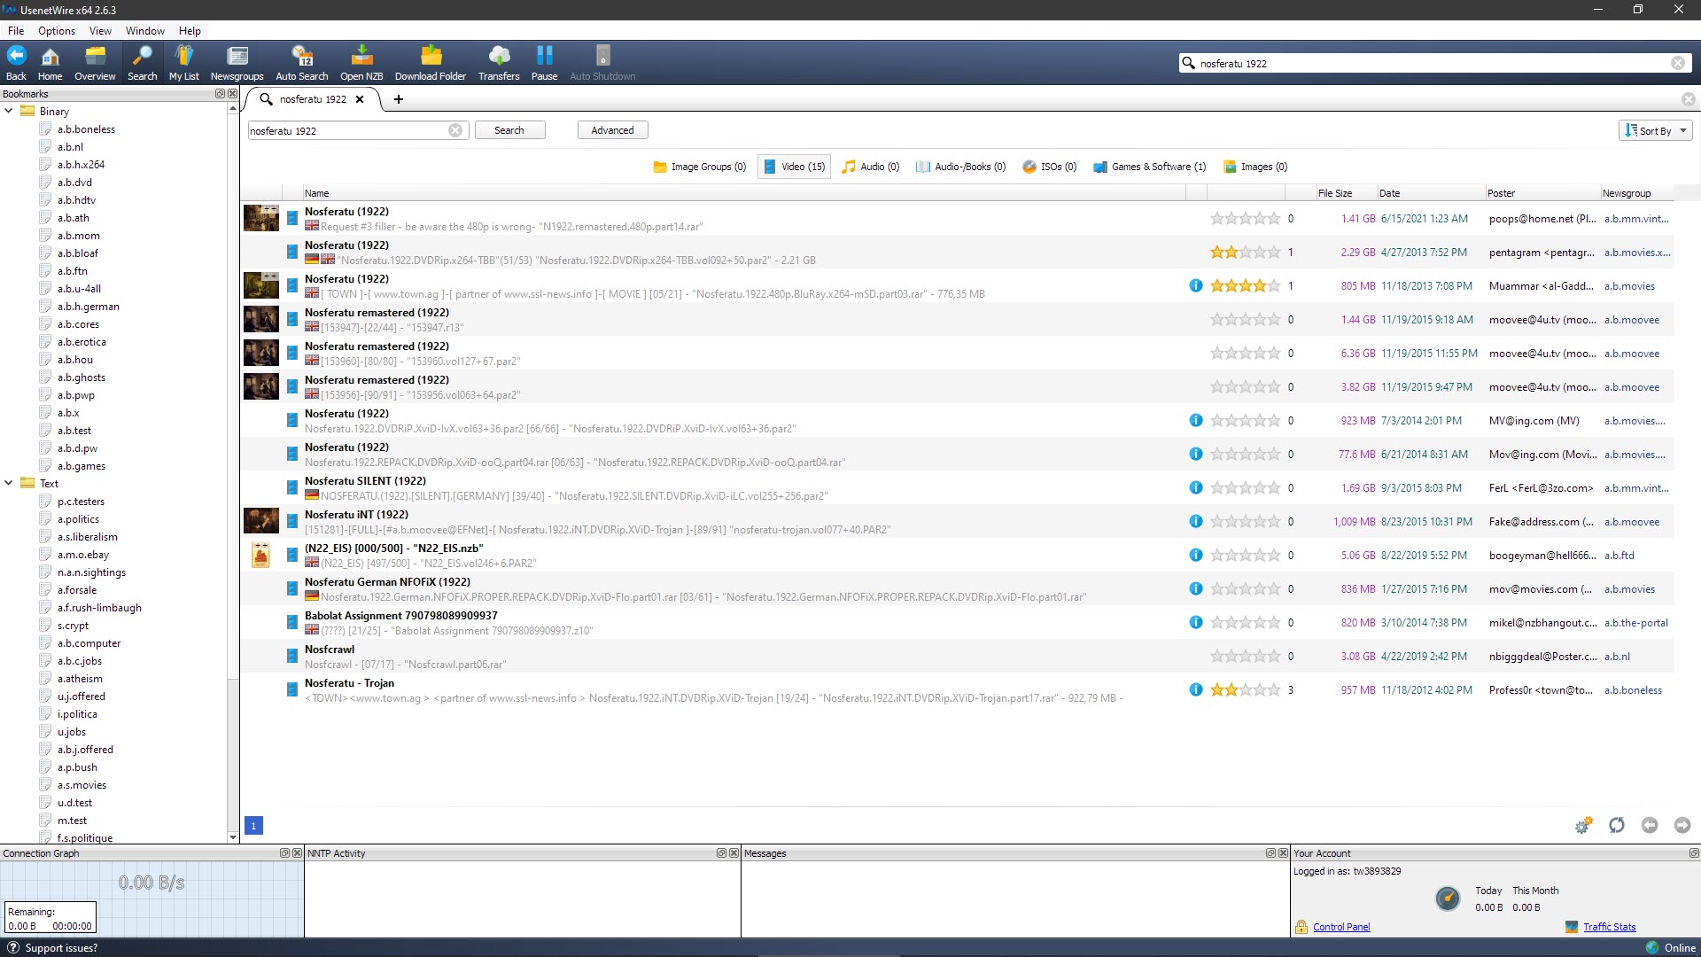Clear the nosferatu 1922 query field
The width and height of the screenshot is (1701, 957).
(455, 130)
